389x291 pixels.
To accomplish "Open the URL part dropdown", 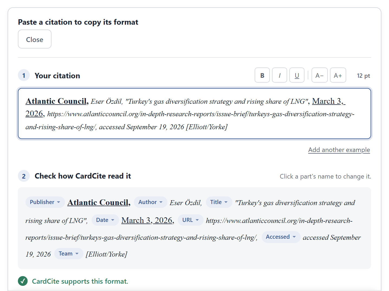I will [x=190, y=220].
